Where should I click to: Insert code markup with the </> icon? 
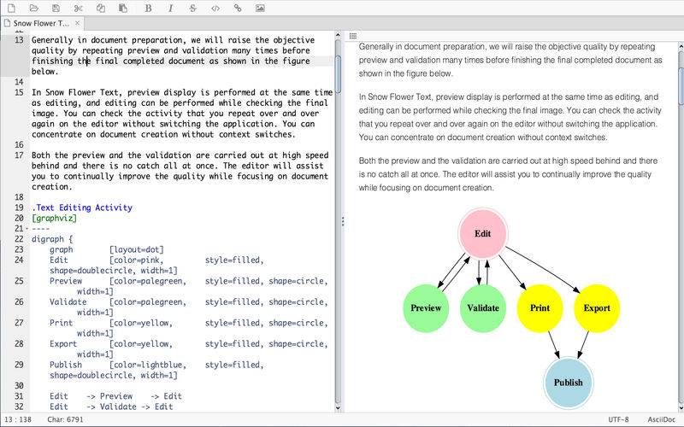pos(215,8)
